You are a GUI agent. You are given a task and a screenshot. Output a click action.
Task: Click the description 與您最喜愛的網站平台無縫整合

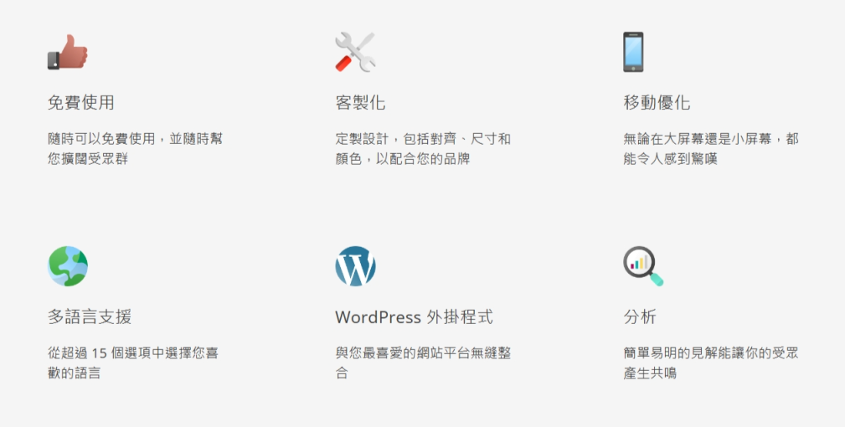tap(423, 353)
